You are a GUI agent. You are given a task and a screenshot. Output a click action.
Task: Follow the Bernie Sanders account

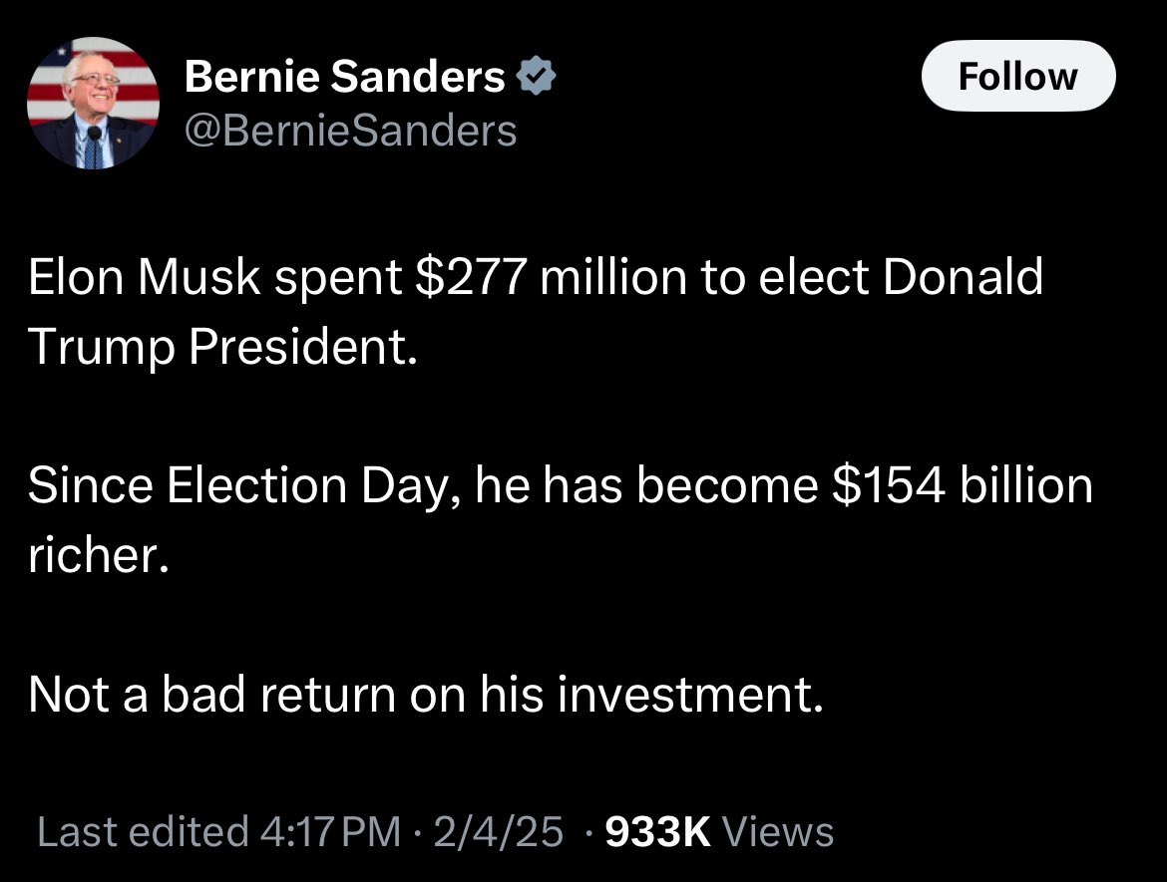coord(1018,76)
